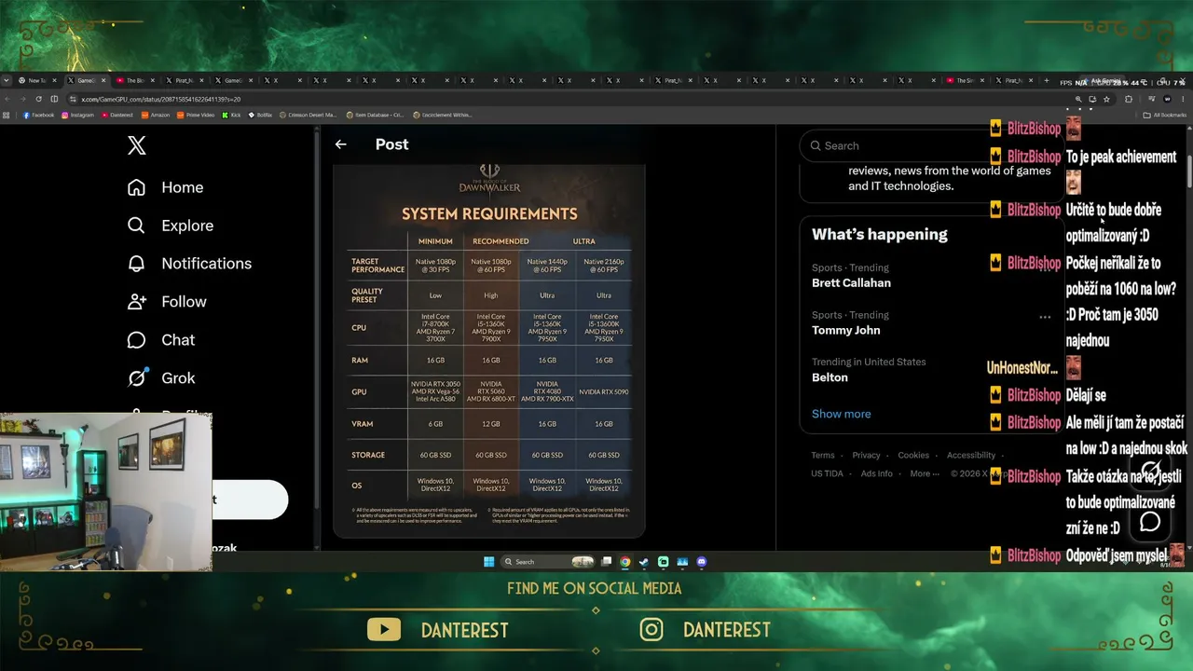Open the Item Database bookmark
This screenshot has height=671, width=1193.
[x=375, y=115]
